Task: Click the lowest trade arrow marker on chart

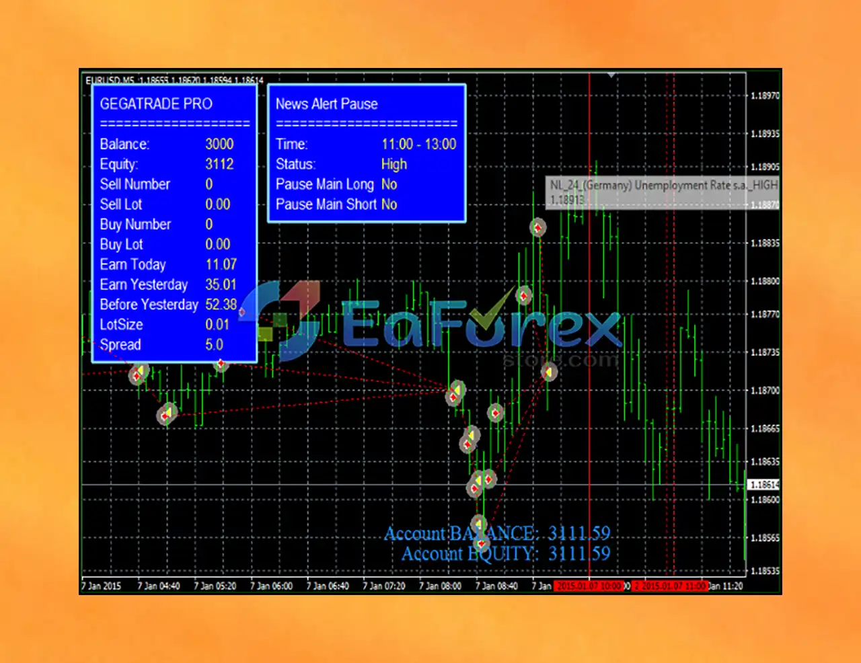Action: pyautogui.click(x=481, y=543)
